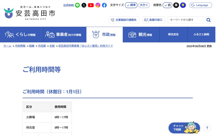218x136 pixels.
Task: Select 大きく text size option
Action: click(x=144, y=5)
